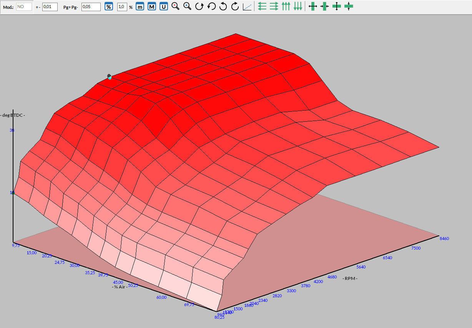Screen dimensions: 472x328
Task: Click the Pg+ Pg- field with 0,05
Action: tap(91, 7)
